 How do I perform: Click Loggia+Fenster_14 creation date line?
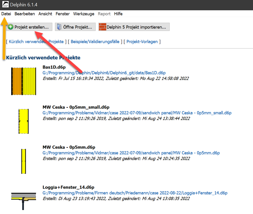[x=116, y=199]
